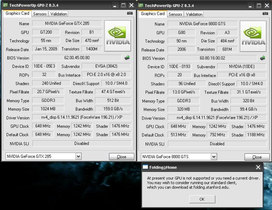Click the Memory Size value 320 MB
Screen dimensions: 272x210
[x=184, y=109]
